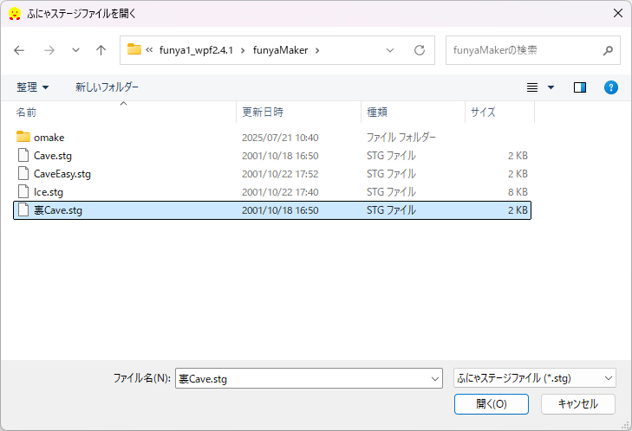Create a 新しいフォルダー
The image size is (632, 431).
pyautogui.click(x=107, y=87)
